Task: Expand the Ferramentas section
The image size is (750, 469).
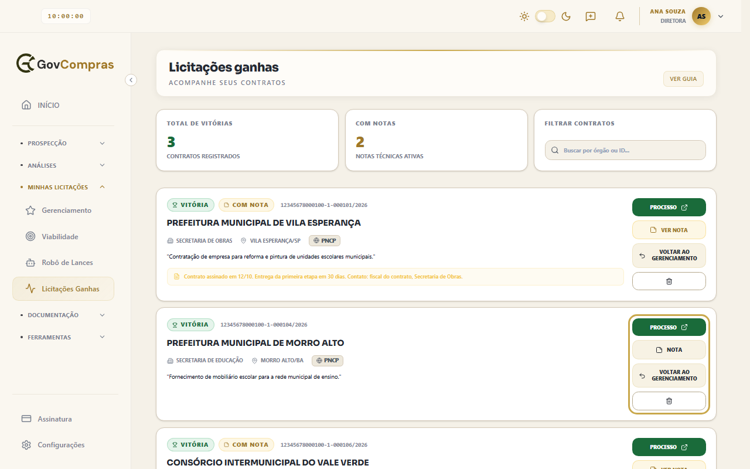Action: (x=63, y=337)
